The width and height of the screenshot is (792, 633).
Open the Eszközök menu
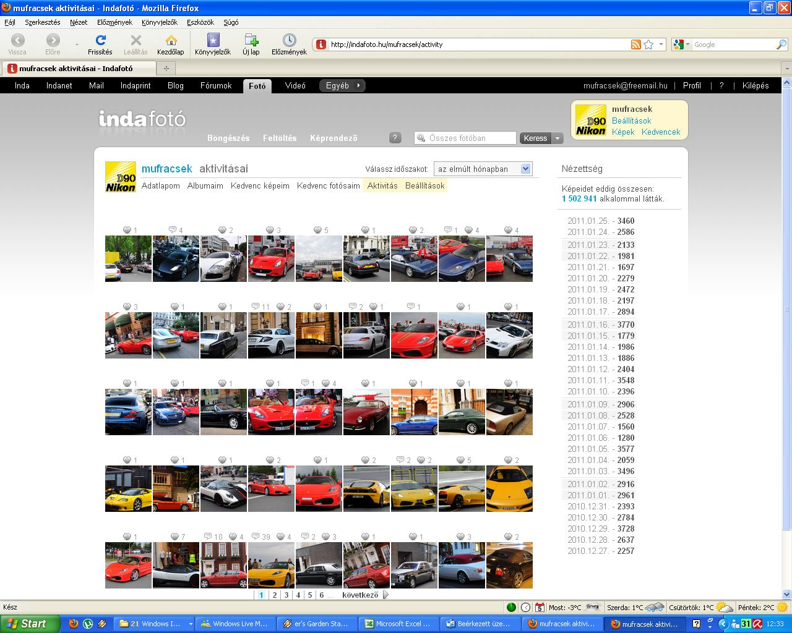tap(200, 22)
